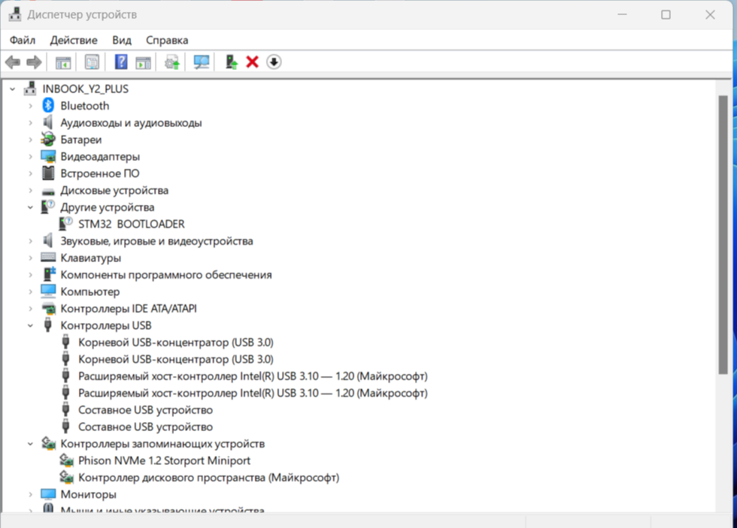Collapse the Другие устройства category
737x528 pixels.
point(30,207)
